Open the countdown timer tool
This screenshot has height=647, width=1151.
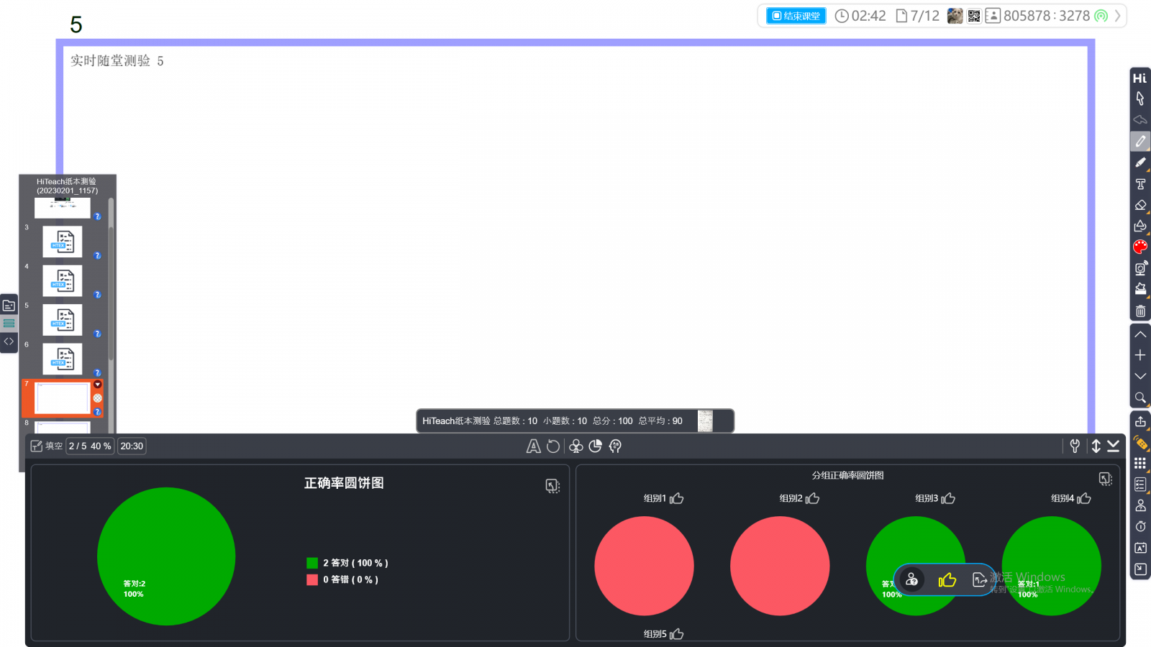[x=1140, y=527]
